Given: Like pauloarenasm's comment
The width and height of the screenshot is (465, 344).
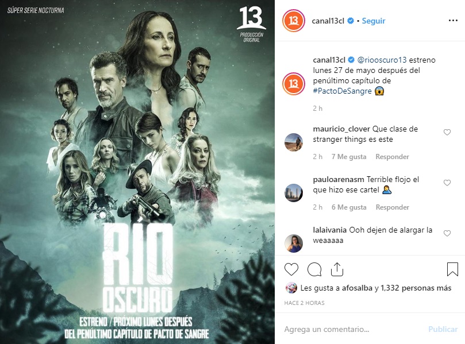Looking at the screenshot, I should pyautogui.click(x=447, y=183).
